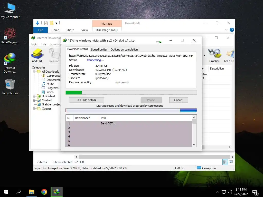Image resolution: width=263 pixels, height=197 pixels.
Task: Select the Programs category
Action: coord(50,88)
